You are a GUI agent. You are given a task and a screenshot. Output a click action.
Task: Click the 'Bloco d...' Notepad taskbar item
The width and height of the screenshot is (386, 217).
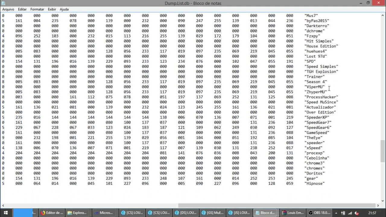(x=265, y=212)
